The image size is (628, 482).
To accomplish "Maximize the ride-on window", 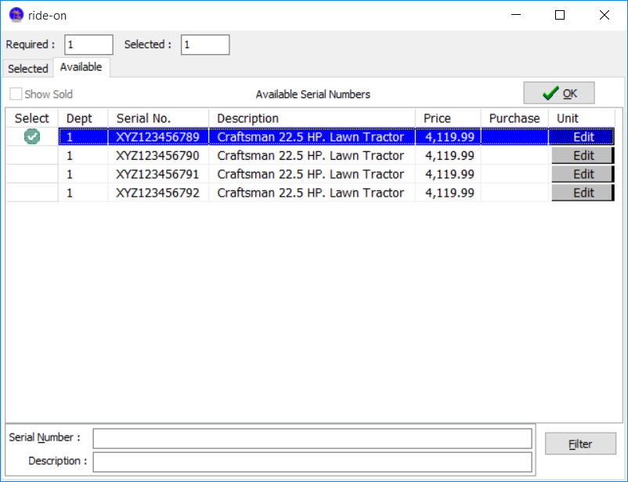I will (560, 15).
